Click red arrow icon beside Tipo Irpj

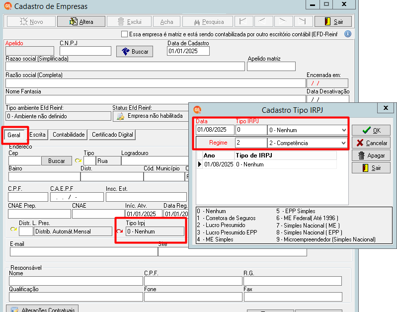[x=120, y=231]
